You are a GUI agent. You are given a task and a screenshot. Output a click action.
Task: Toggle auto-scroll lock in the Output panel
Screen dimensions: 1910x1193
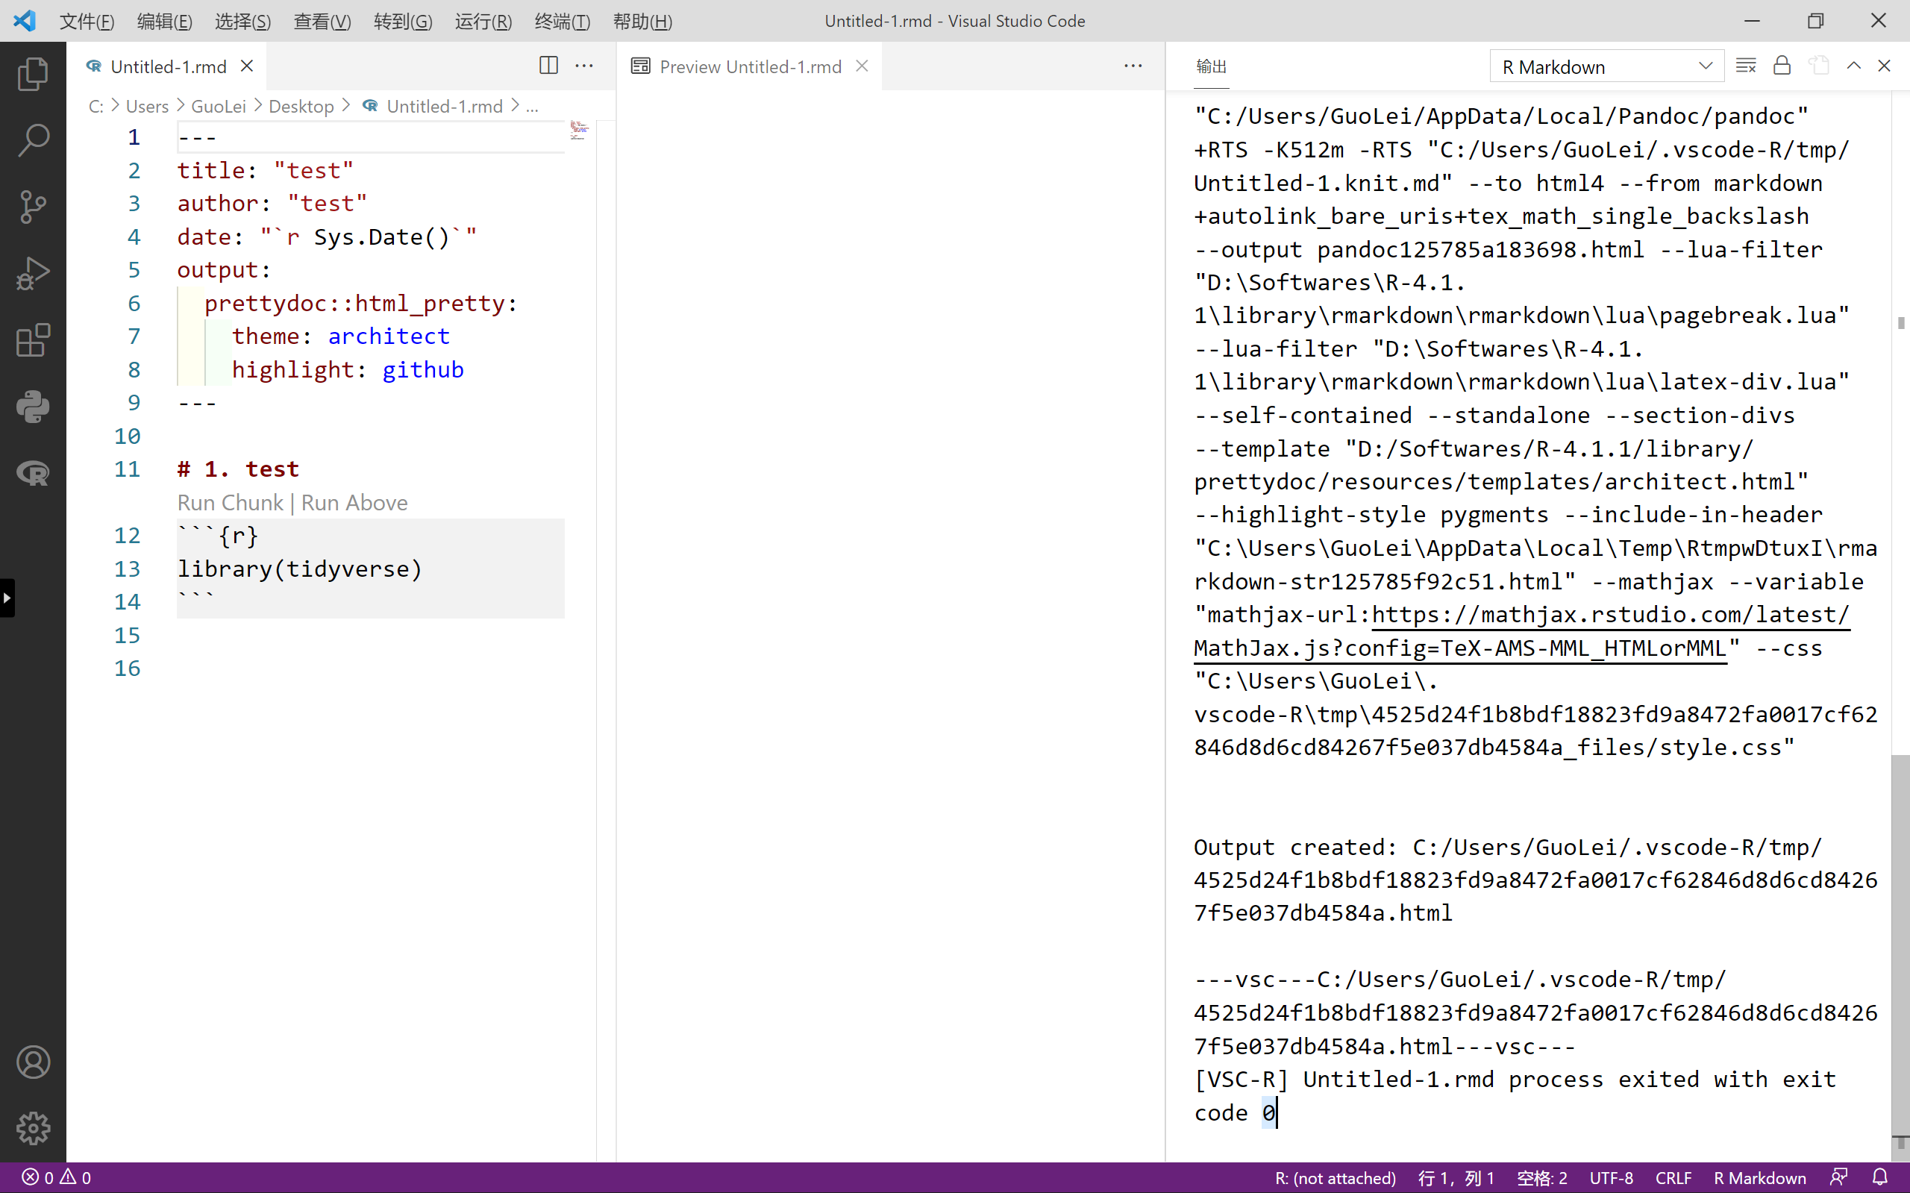[x=1782, y=66]
